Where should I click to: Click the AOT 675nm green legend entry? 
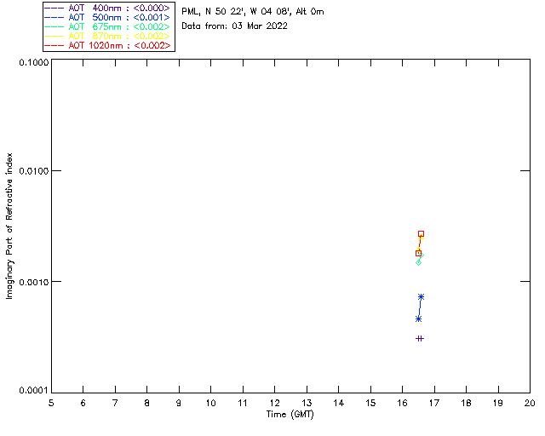pos(107,26)
